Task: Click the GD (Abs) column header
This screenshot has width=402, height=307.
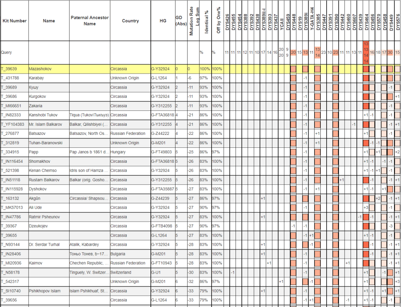Action: (x=179, y=20)
